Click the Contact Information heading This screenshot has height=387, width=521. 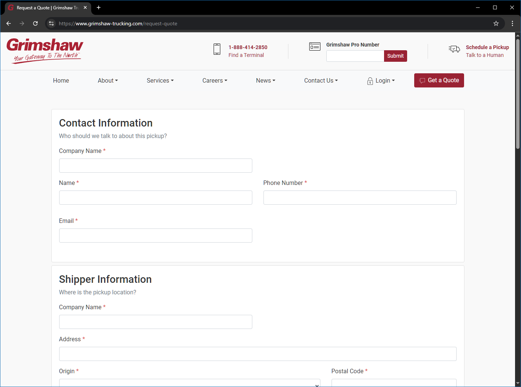click(x=106, y=123)
